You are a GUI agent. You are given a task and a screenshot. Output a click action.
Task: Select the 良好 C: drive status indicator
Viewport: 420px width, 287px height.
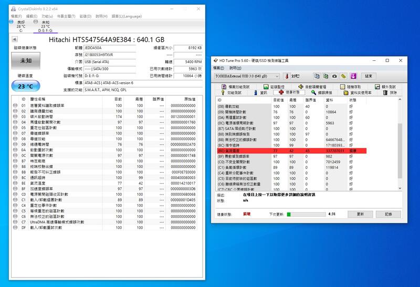[20, 26]
